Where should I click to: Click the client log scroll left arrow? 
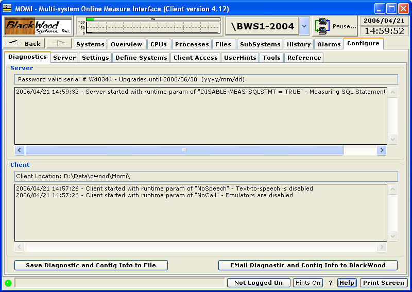pyautogui.click(x=20, y=247)
